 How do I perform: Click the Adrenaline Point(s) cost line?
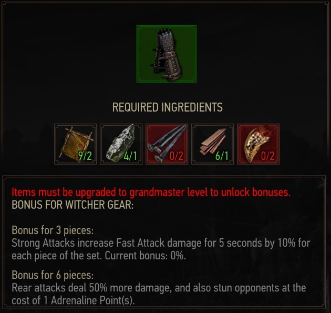[x=73, y=300]
